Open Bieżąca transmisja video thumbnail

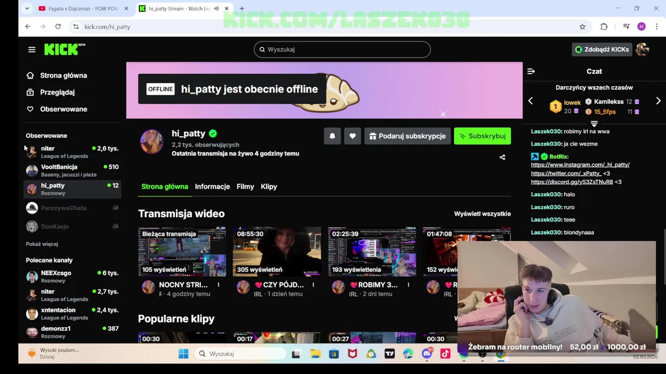click(x=182, y=251)
